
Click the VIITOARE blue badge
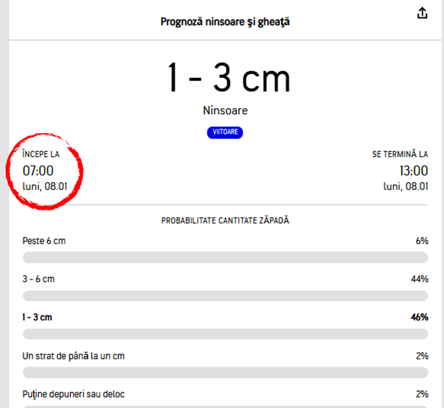[x=225, y=132]
